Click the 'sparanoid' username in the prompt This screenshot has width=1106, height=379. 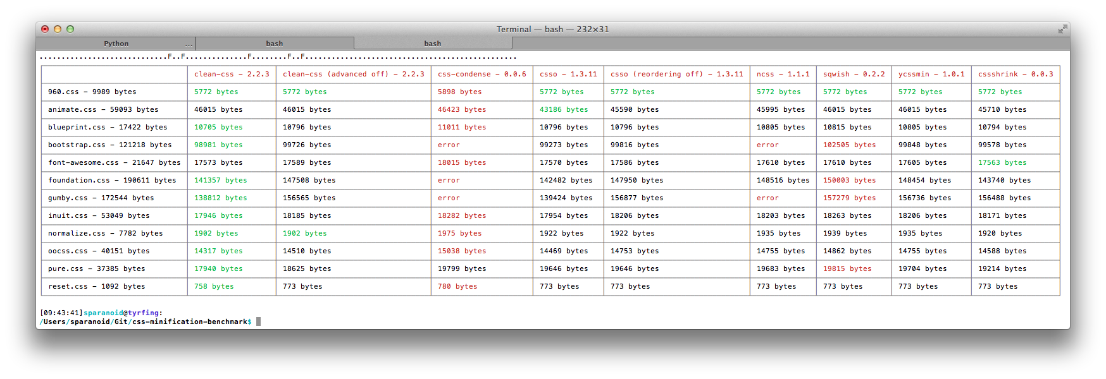point(103,313)
